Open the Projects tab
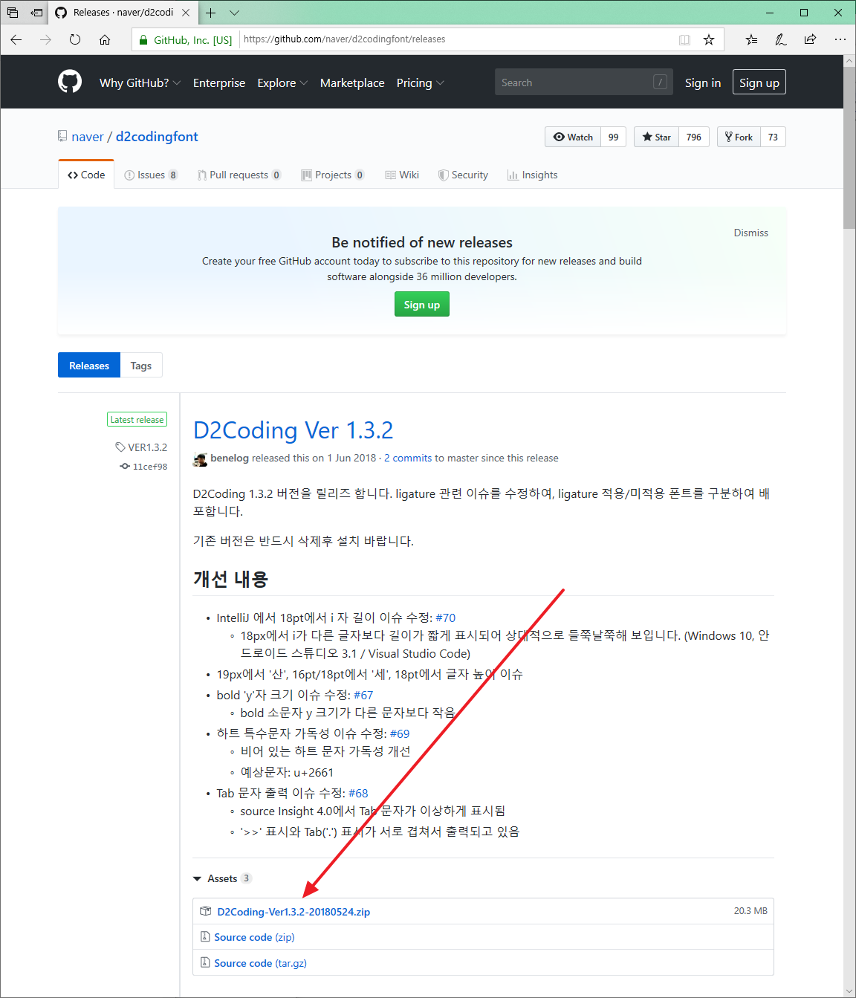 pos(333,175)
